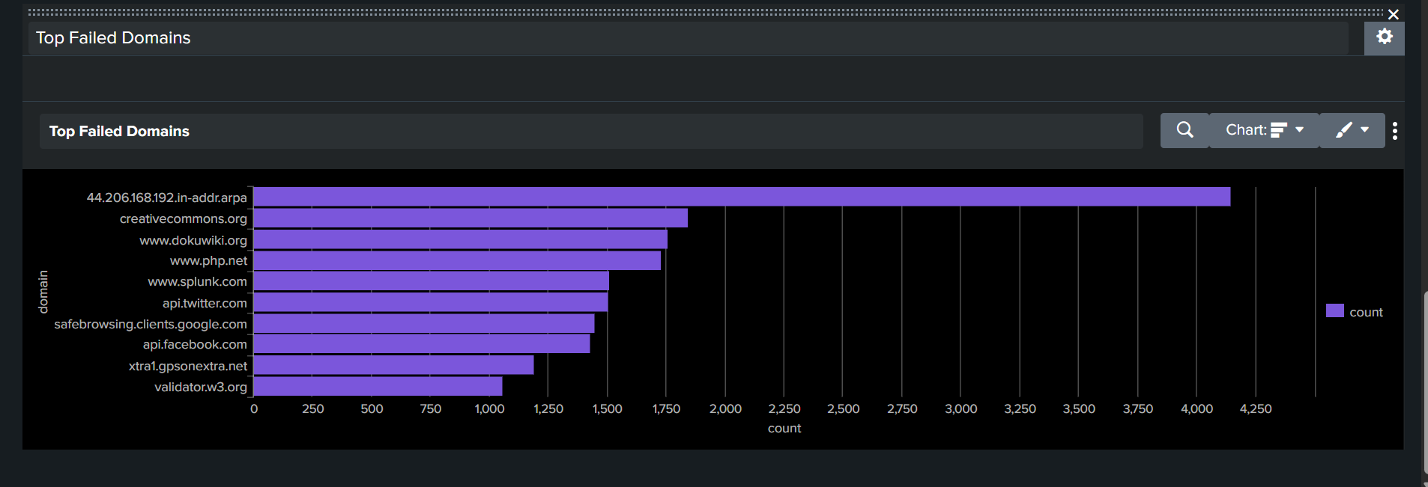The height and width of the screenshot is (487, 1428).
Task: Click the search magnifier icon
Action: pyautogui.click(x=1185, y=130)
